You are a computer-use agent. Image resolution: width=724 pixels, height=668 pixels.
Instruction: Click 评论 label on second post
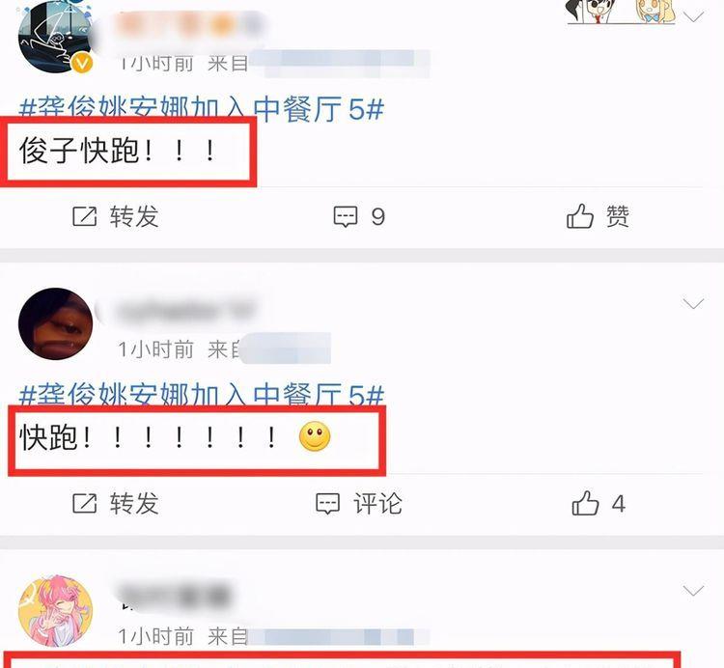pyautogui.click(x=377, y=504)
